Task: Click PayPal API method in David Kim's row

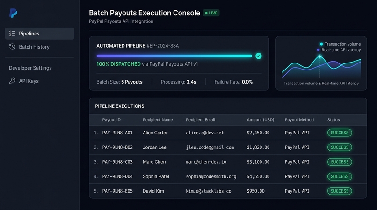Action: pyautogui.click(x=297, y=191)
